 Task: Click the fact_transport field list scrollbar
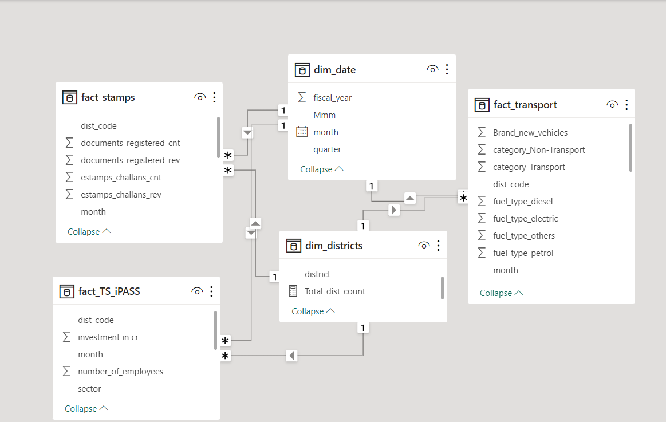pos(630,148)
